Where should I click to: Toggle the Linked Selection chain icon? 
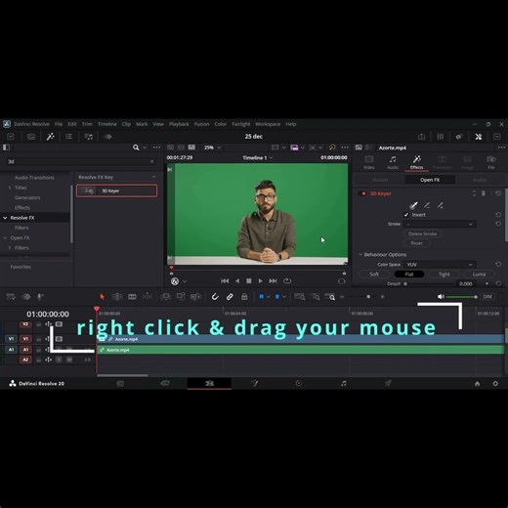(x=230, y=297)
